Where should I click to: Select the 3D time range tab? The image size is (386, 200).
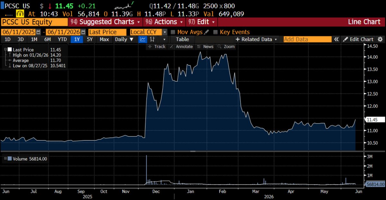pos(21,39)
